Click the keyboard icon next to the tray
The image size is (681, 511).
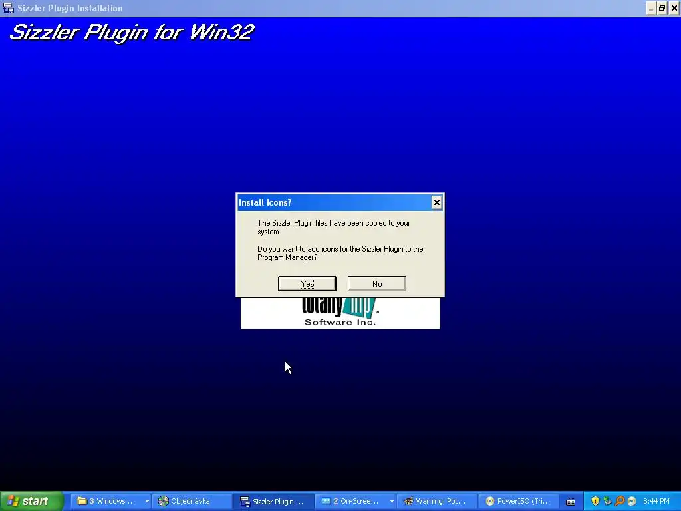pyautogui.click(x=571, y=502)
